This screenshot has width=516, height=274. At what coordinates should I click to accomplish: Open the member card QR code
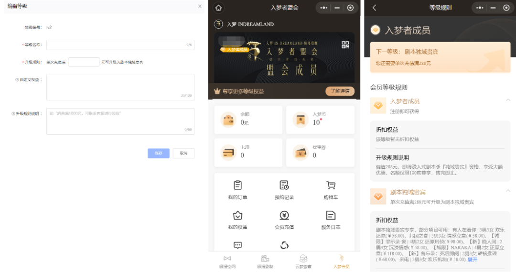coord(345,45)
